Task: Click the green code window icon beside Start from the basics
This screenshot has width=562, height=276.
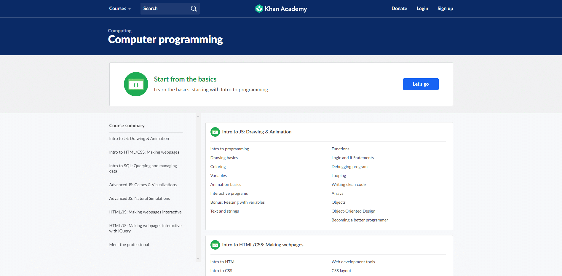Action: click(x=136, y=84)
